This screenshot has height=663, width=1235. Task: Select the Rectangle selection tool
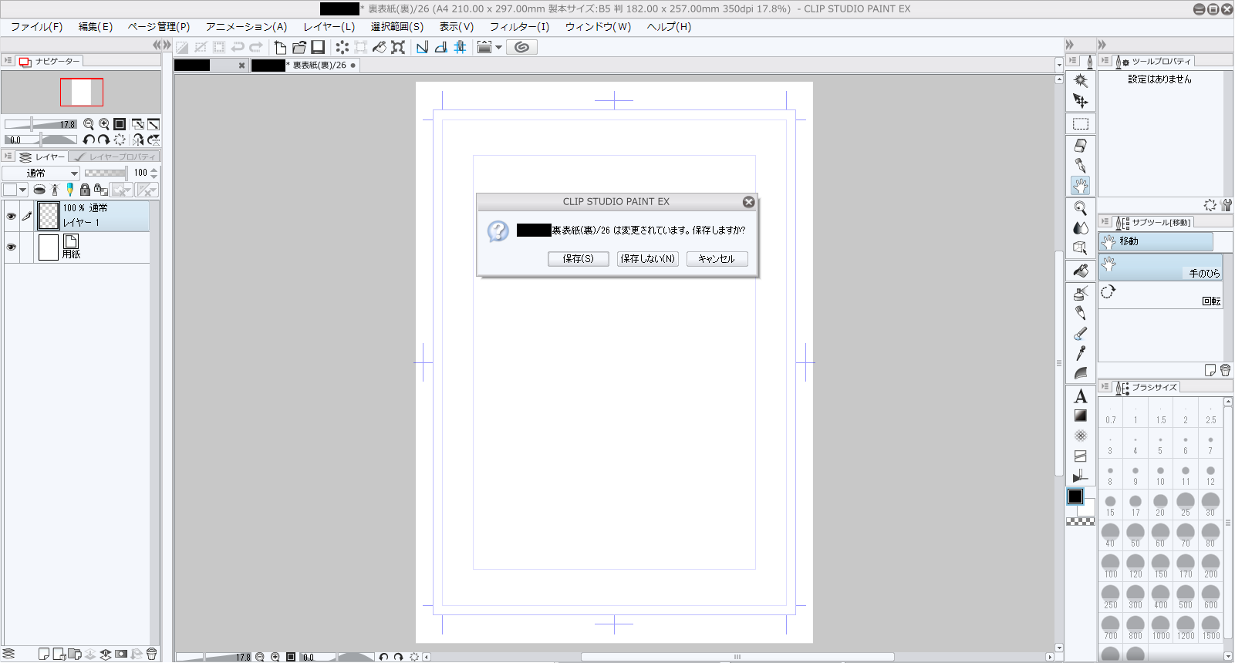[1080, 124]
